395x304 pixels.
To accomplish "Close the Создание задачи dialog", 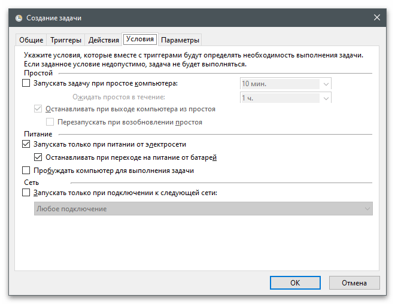I will [377, 17].
